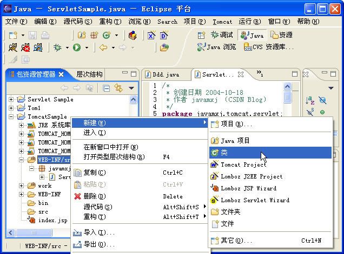Open the 文件(F) menu
The height and width of the screenshot is (254, 344).
pos(16,22)
